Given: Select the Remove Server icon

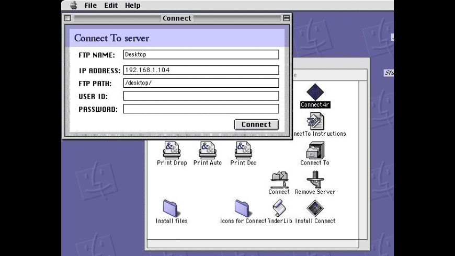Looking at the screenshot, I should click(315, 179).
